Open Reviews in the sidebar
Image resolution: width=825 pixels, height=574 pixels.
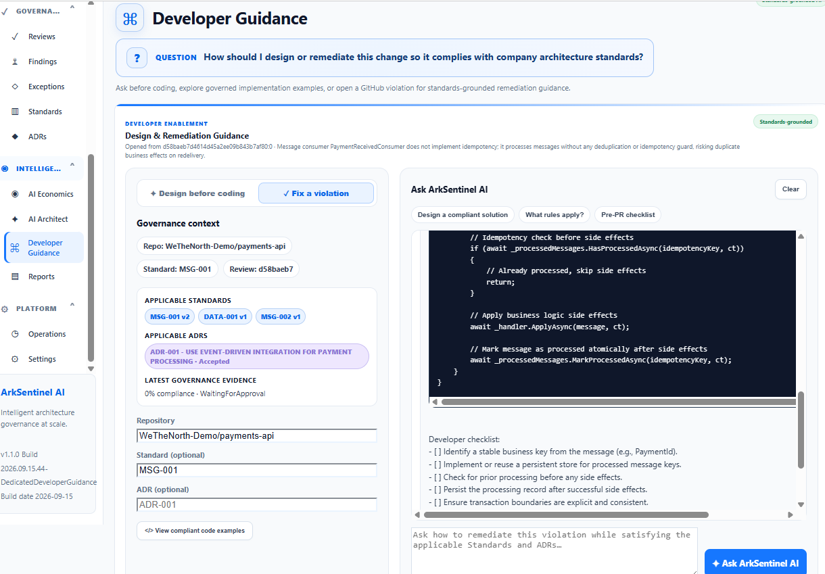point(42,37)
